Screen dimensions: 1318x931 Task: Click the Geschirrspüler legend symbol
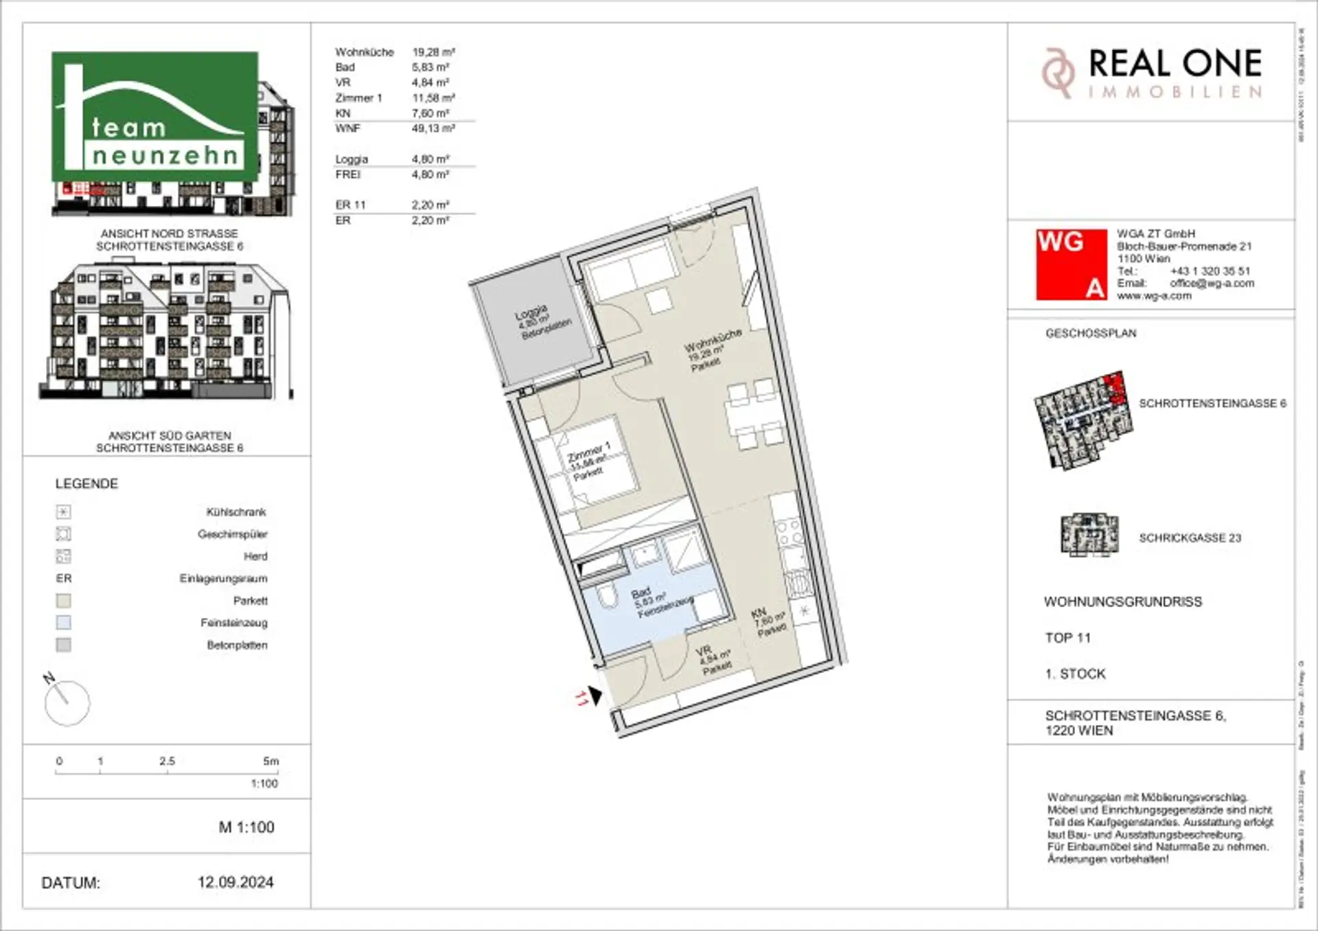click(63, 534)
